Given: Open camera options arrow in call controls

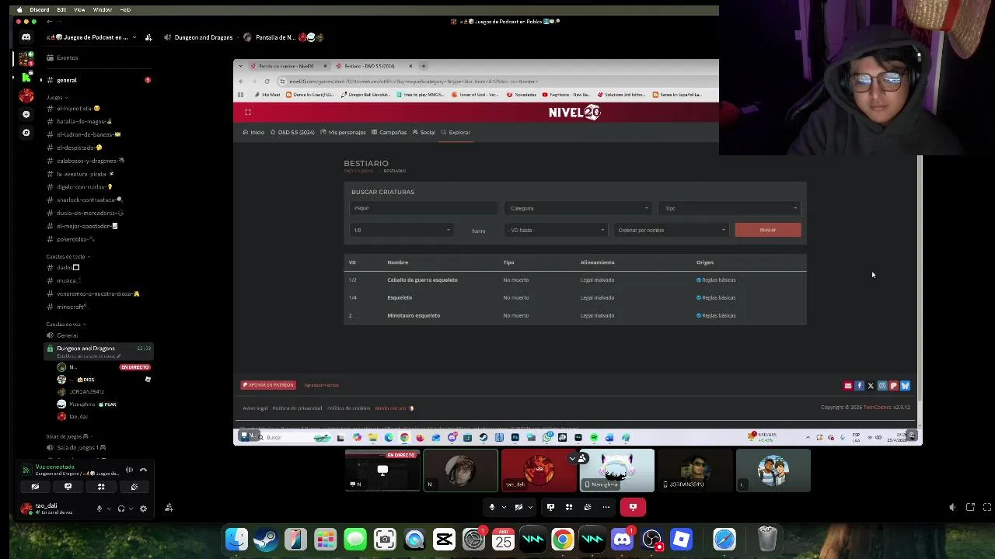Looking at the screenshot, I should (531, 507).
